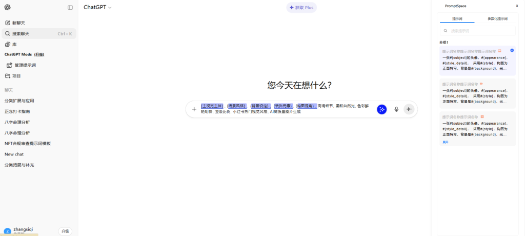The height and width of the screenshot is (236, 525).
Task: Select the 提示词 tab in PromptSpace
Action: tap(457, 18)
